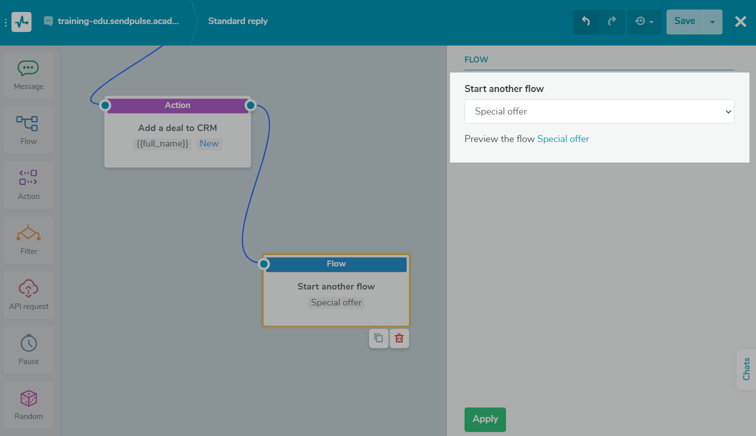This screenshot has width=756, height=436.
Task: Expand the Save button dropdown arrow
Action: (712, 21)
